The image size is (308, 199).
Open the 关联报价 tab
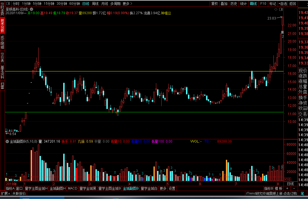[19, 193]
